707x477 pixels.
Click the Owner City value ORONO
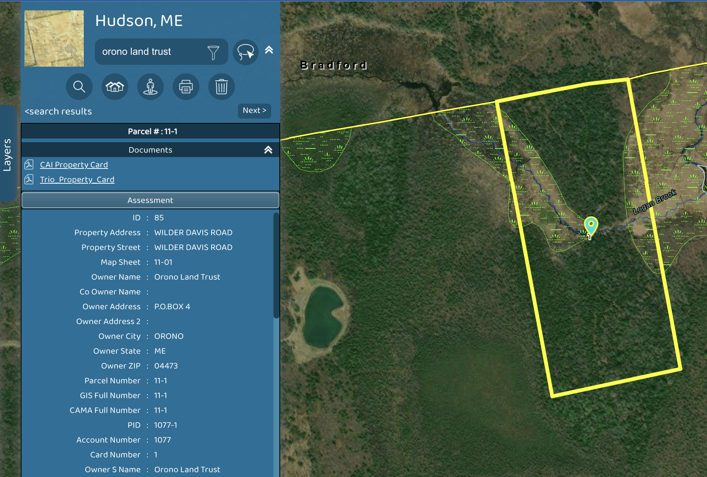pos(169,336)
